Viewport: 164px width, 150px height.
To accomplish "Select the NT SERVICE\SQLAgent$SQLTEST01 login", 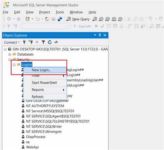I will pyautogui.click(x=53, y=116).
